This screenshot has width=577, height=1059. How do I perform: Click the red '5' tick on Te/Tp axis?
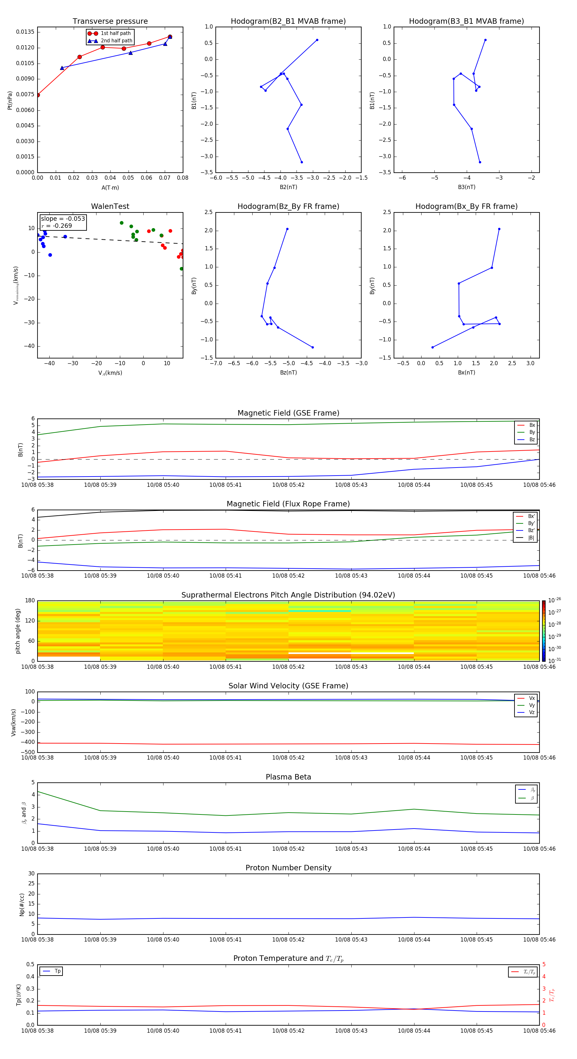(x=544, y=964)
